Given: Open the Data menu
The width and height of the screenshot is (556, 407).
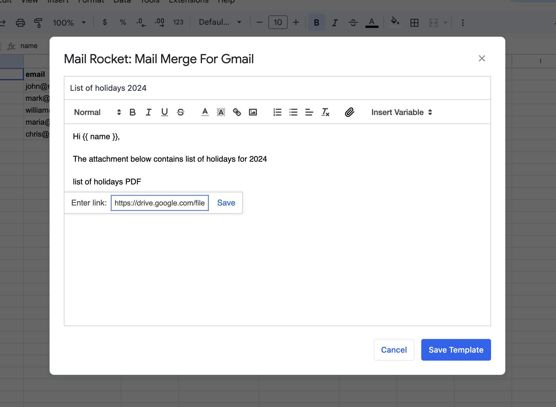Looking at the screenshot, I should 122,1.
